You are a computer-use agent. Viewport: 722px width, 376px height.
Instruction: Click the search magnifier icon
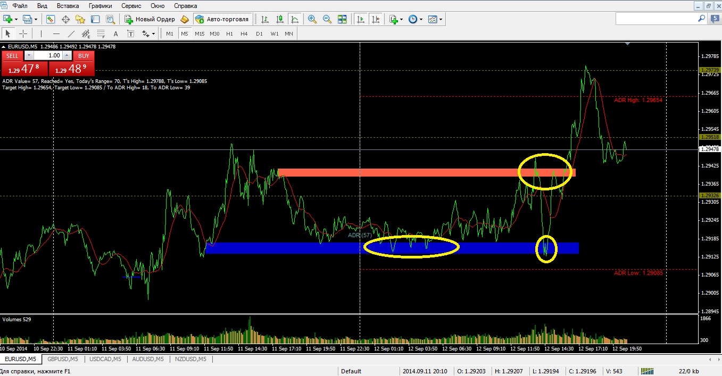pyautogui.click(x=701, y=19)
